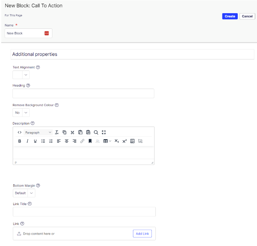The width and height of the screenshot is (257, 246).
Task: Toggle underline formatting
Action: tap(35, 141)
